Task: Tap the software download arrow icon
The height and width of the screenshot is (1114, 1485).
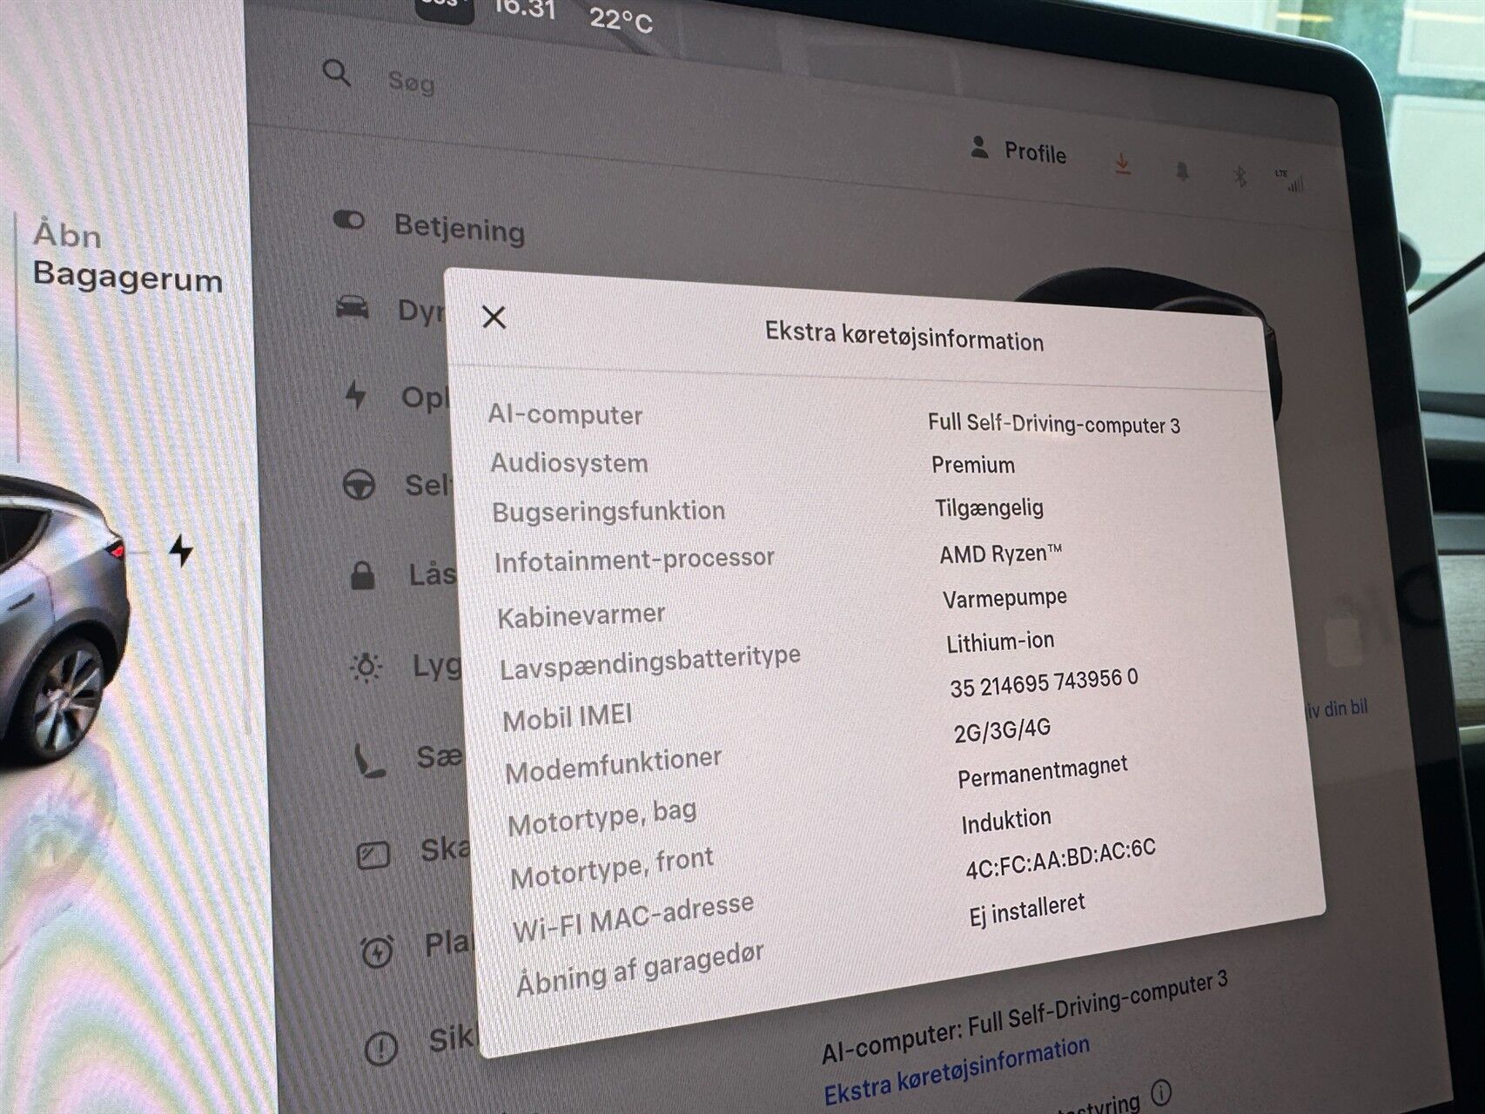Action: click(1123, 164)
